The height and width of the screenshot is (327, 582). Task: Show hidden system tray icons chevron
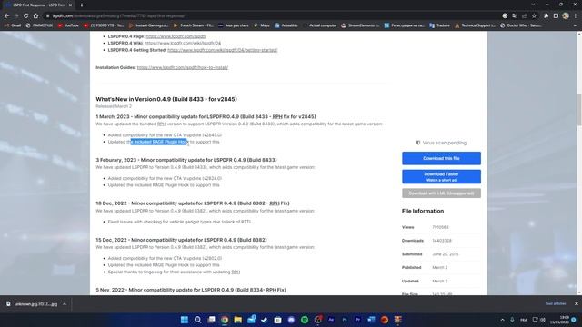coord(503,320)
